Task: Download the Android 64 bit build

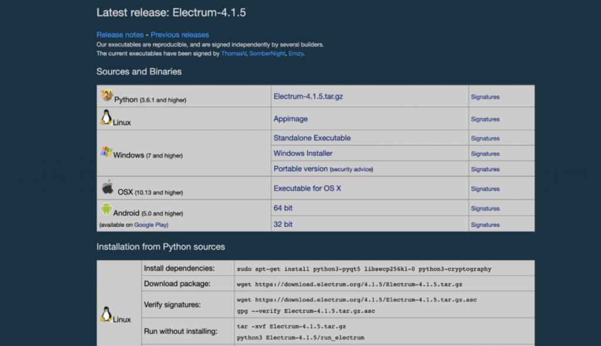Action: 283,208
